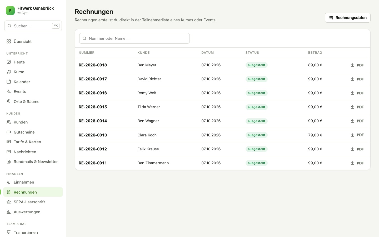Click the Events sparkle icon
Viewport: 379px width, 237px height.
point(9,92)
